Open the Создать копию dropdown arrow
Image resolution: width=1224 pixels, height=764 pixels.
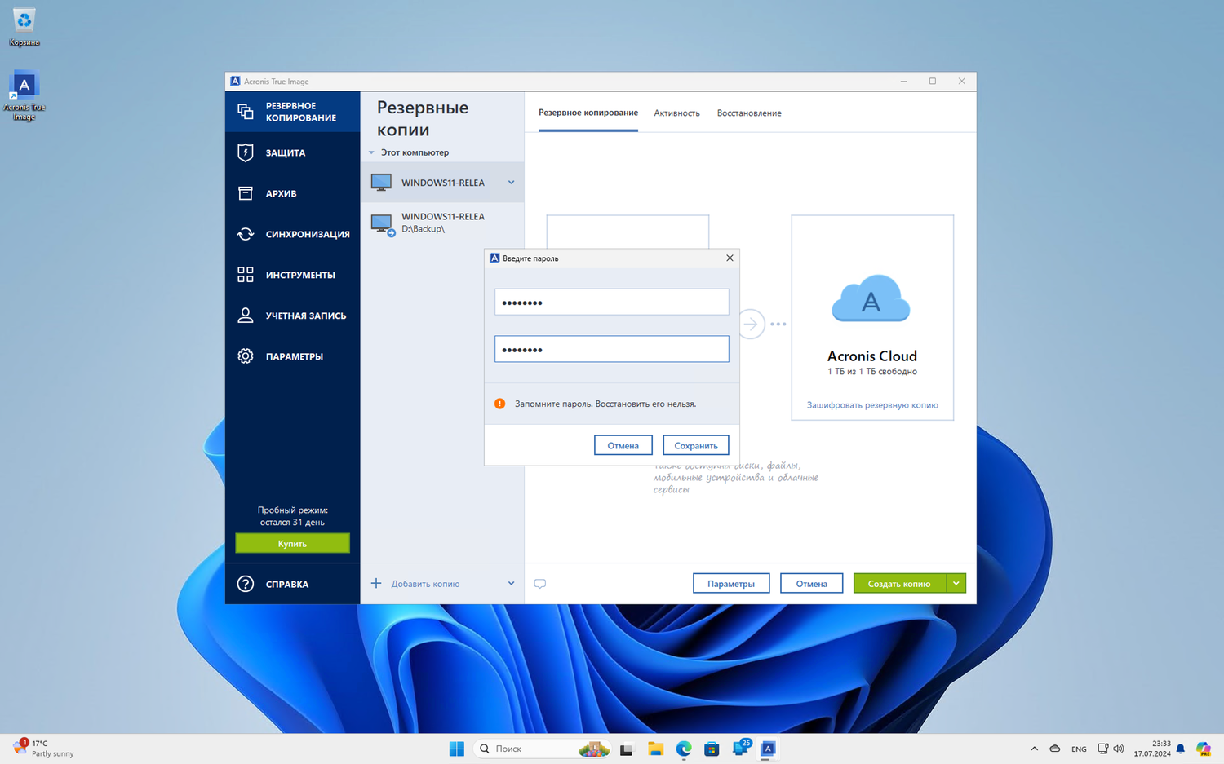(x=956, y=583)
